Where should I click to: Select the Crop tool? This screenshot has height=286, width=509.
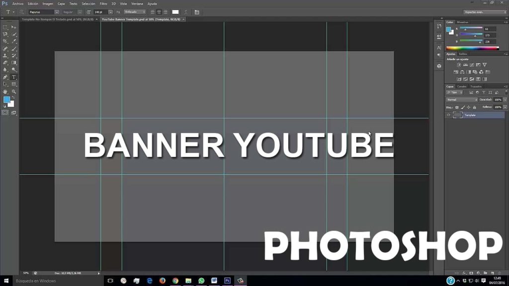pyautogui.click(x=5, y=42)
